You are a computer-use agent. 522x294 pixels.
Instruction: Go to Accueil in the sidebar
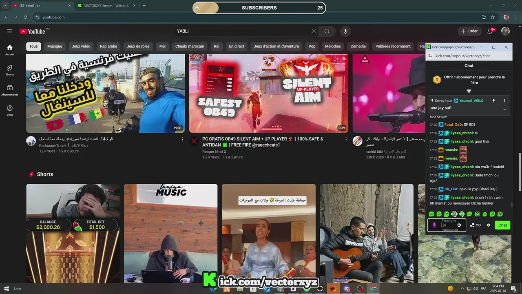tap(10, 50)
